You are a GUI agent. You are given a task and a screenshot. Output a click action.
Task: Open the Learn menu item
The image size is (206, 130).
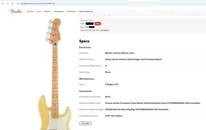39,11
